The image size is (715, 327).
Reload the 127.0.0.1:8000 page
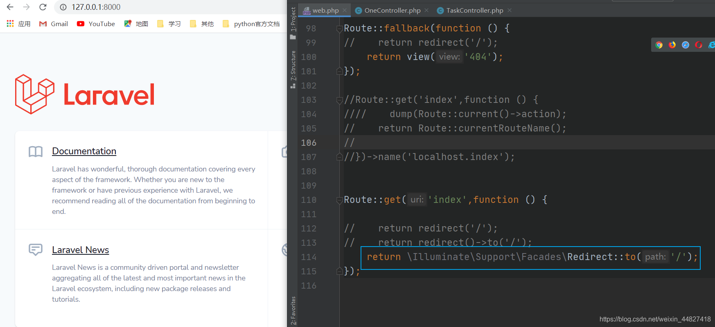pos(43,7)
